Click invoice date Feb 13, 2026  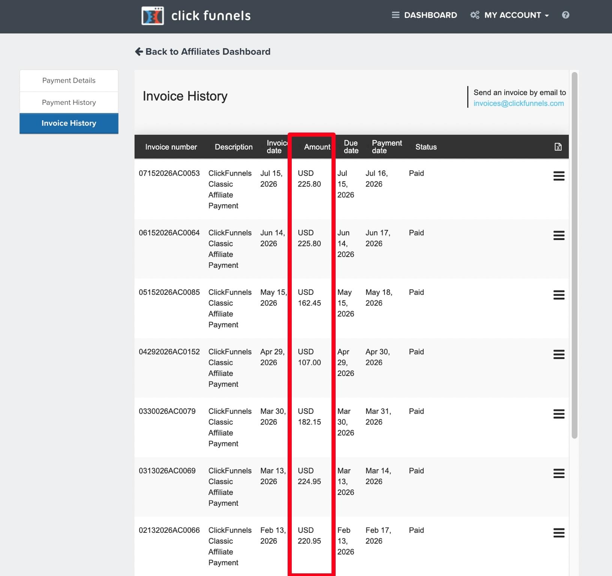coord(273,535)
